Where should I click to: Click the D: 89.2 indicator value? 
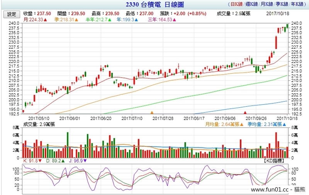point(55,161)
